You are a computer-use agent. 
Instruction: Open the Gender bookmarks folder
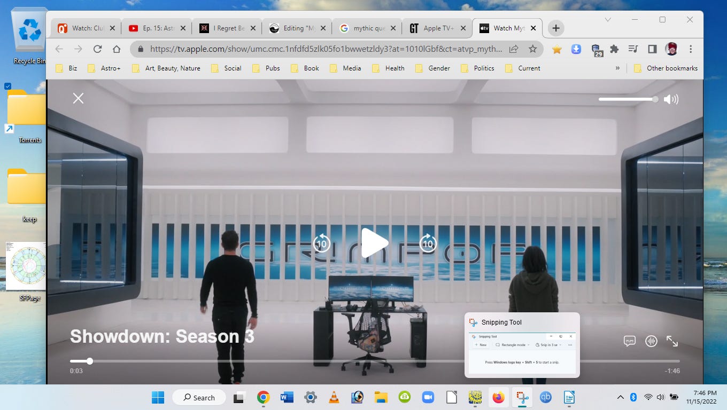[x=432, y=68]
